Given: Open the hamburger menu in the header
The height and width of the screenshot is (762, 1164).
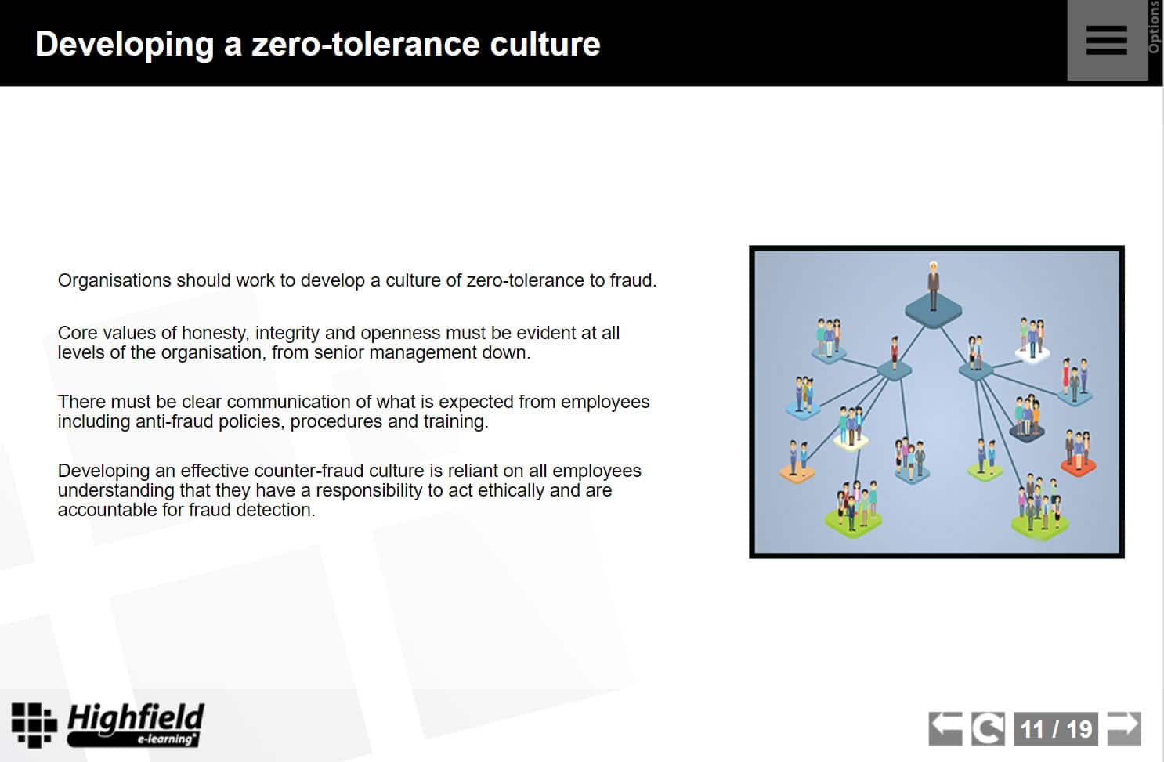Looking at the screenshot, I should coord(1106,41).
